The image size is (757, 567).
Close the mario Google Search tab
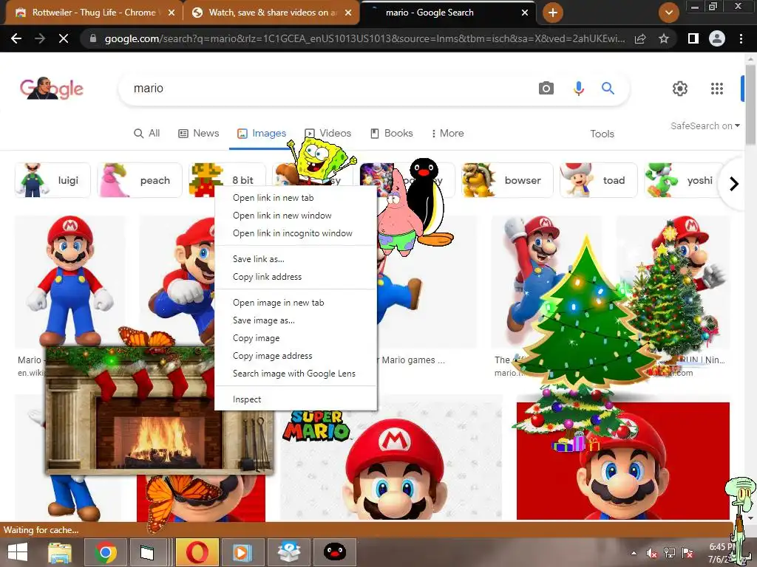tap(525, 13)
